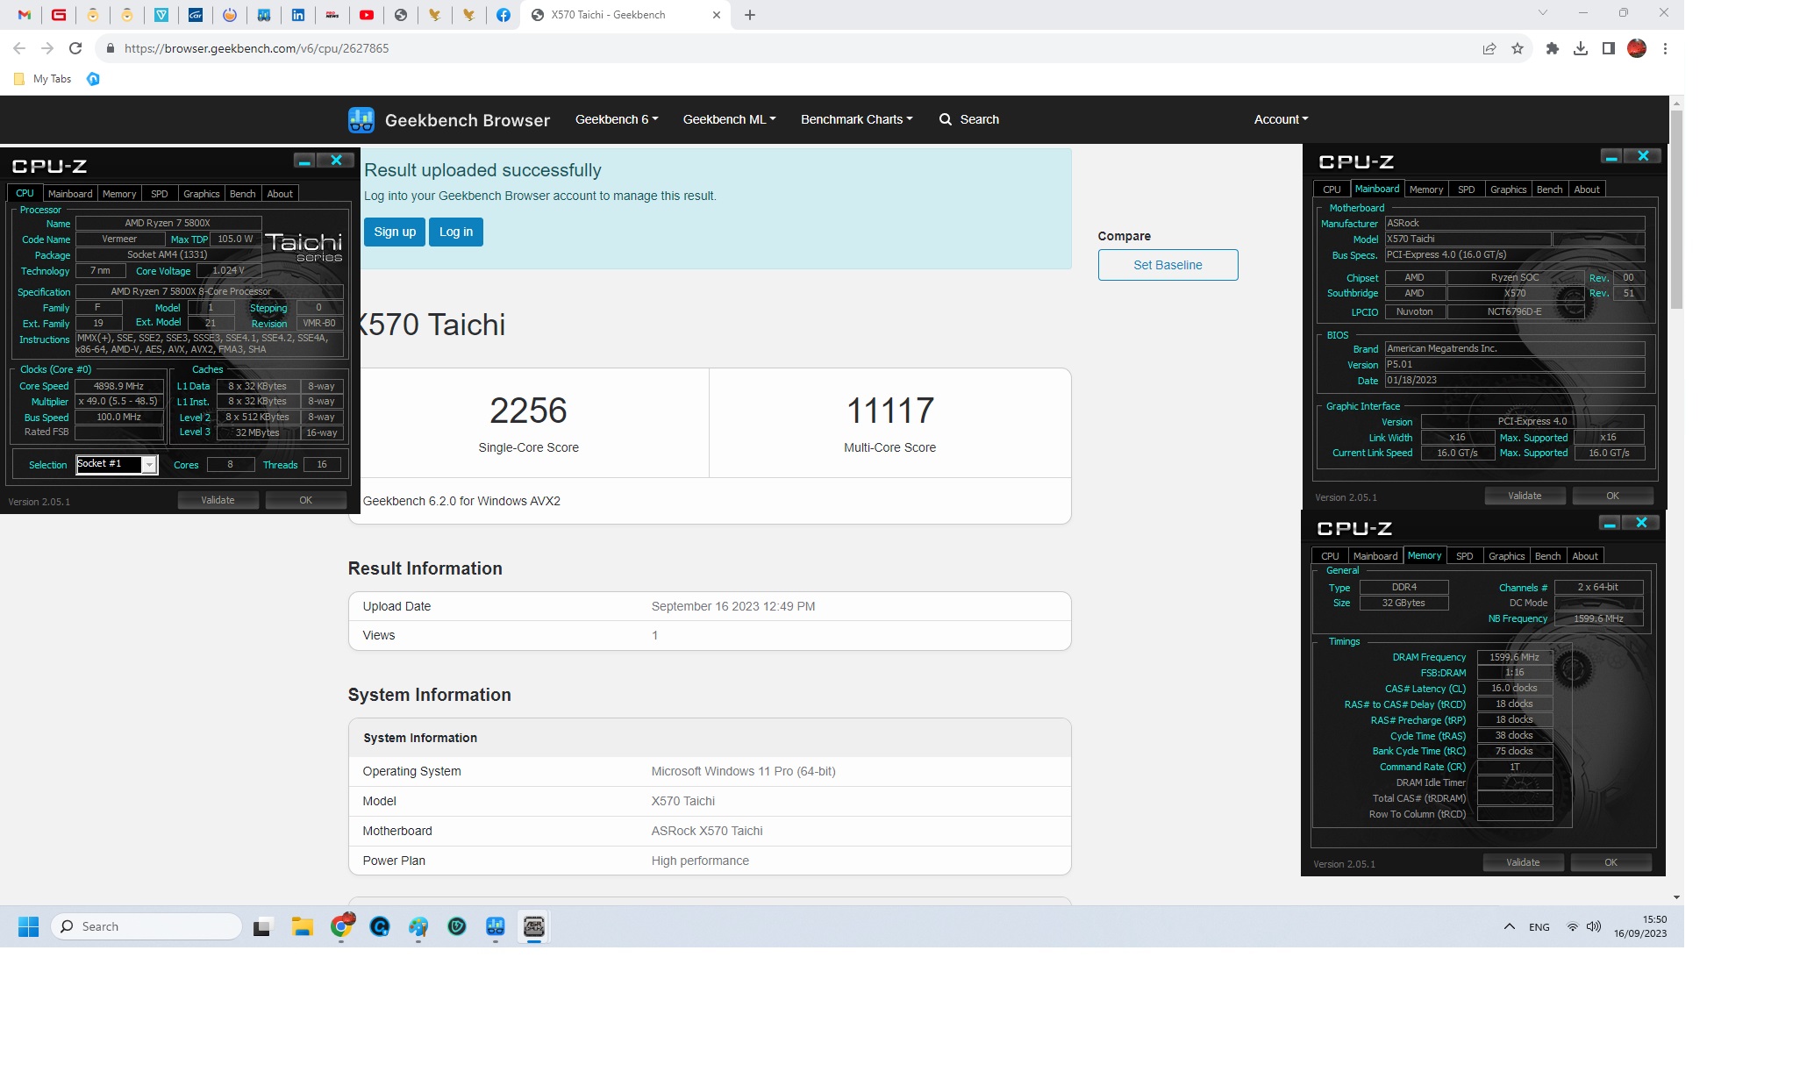Expand the Geekbench ML dropdown menu

tap(729, 119)
